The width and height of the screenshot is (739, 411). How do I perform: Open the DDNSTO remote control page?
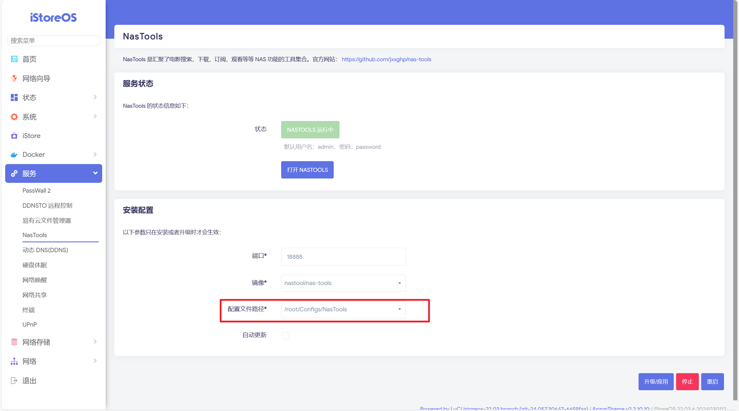(47, 206)
